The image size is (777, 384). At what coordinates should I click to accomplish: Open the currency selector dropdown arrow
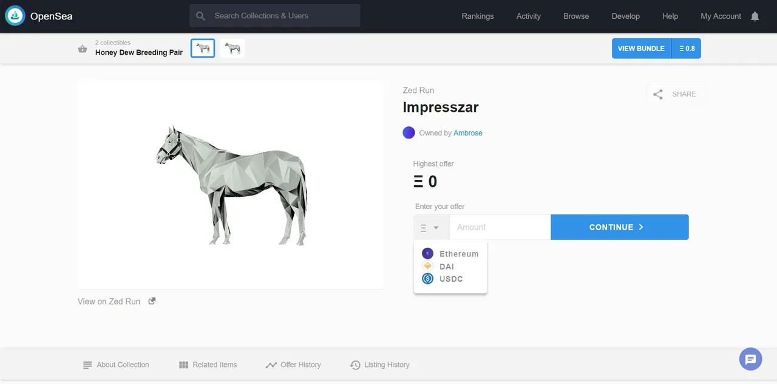point(436,228)
